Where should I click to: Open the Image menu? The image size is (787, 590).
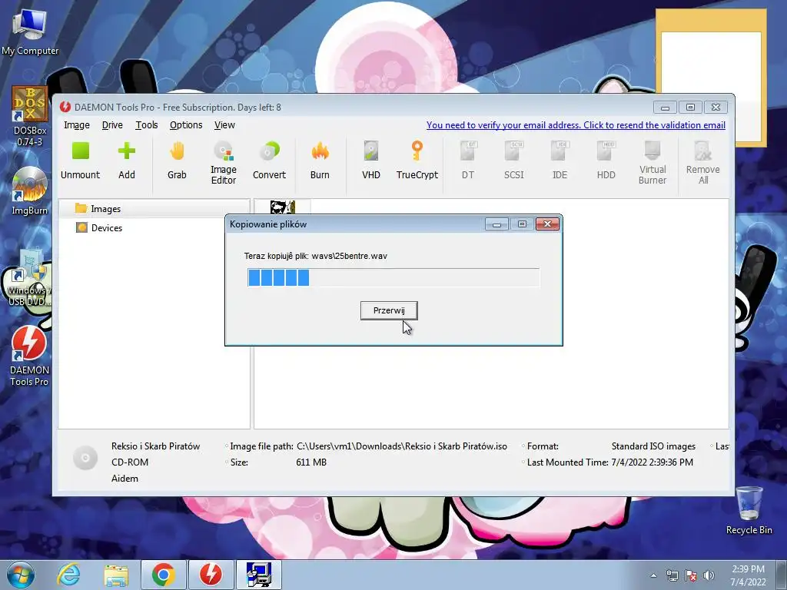click(76, 125)
